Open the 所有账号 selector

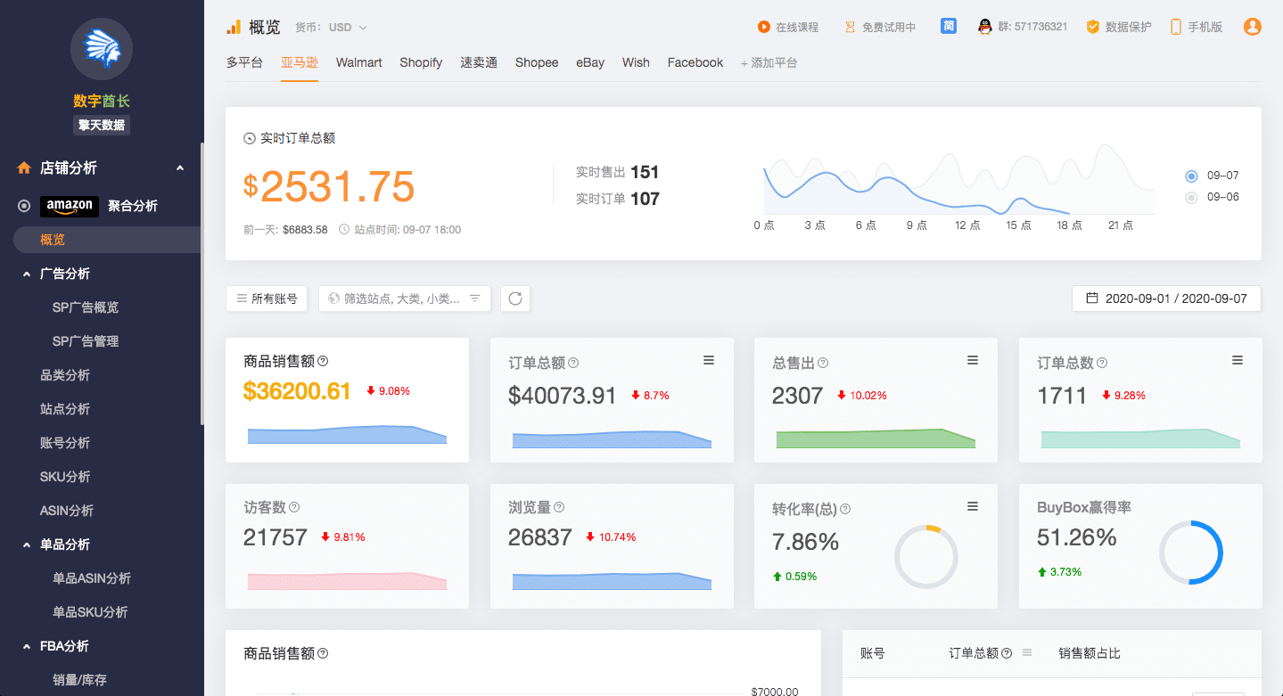(266, 299)
